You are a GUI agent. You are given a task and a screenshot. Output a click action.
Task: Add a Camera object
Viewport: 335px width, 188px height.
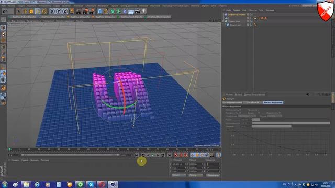click(x=137, y=11)
